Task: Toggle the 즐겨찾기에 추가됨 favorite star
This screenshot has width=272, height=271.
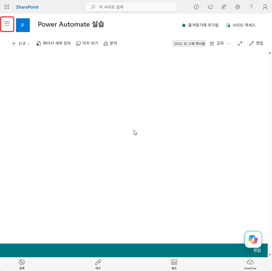Action: pyautogui.click(x=200, y=25)
